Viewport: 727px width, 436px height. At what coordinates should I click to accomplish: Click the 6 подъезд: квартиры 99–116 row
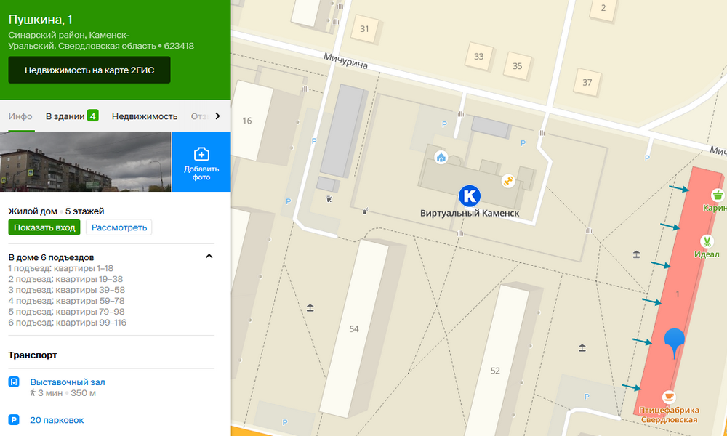point(67,323)
